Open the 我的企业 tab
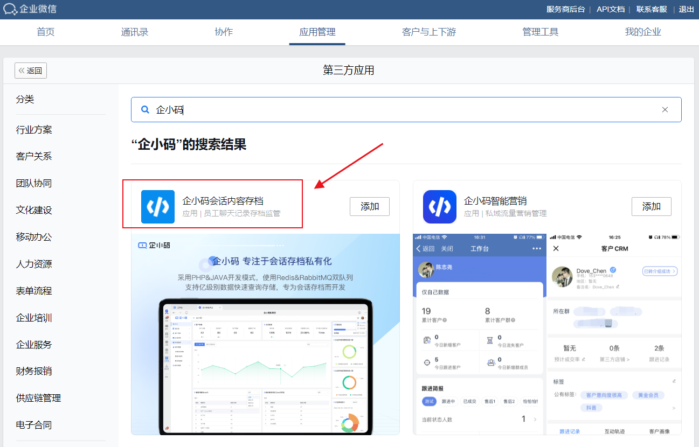This screenshot has height=447, width=699. (x=643, y=32)
